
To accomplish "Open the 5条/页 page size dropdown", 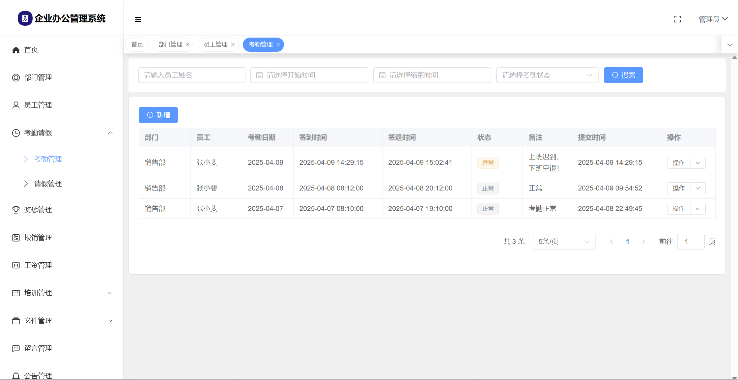I will pos(564,242).
